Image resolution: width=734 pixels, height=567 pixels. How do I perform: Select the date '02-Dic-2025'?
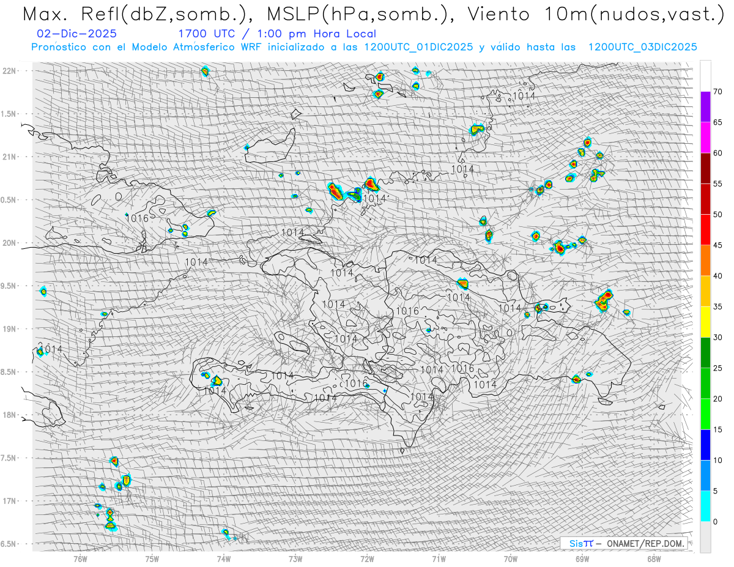pos(76,34)
